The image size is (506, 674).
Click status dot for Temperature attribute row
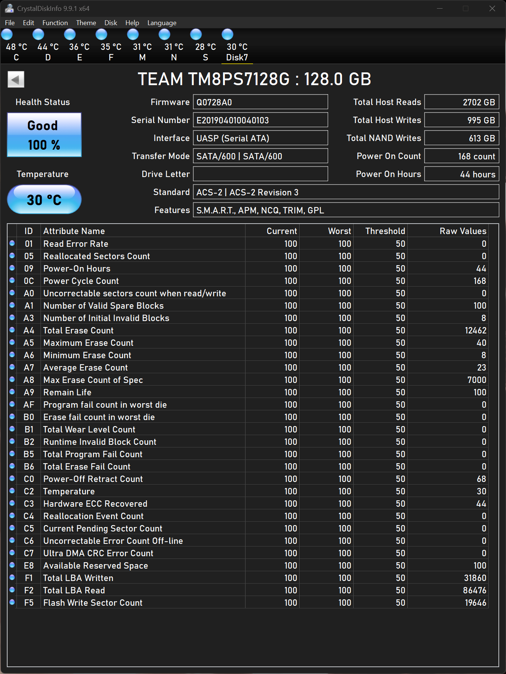(x=12, y=491)
